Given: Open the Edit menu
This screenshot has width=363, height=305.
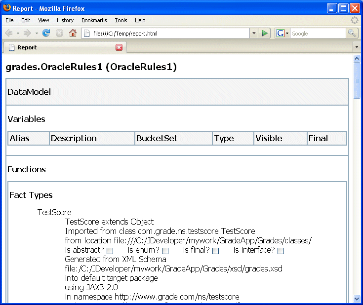Looking at the screenshot, I should 26,20.
